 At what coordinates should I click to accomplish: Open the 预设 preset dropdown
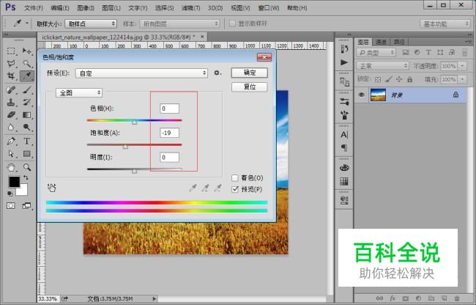(142, 73)
